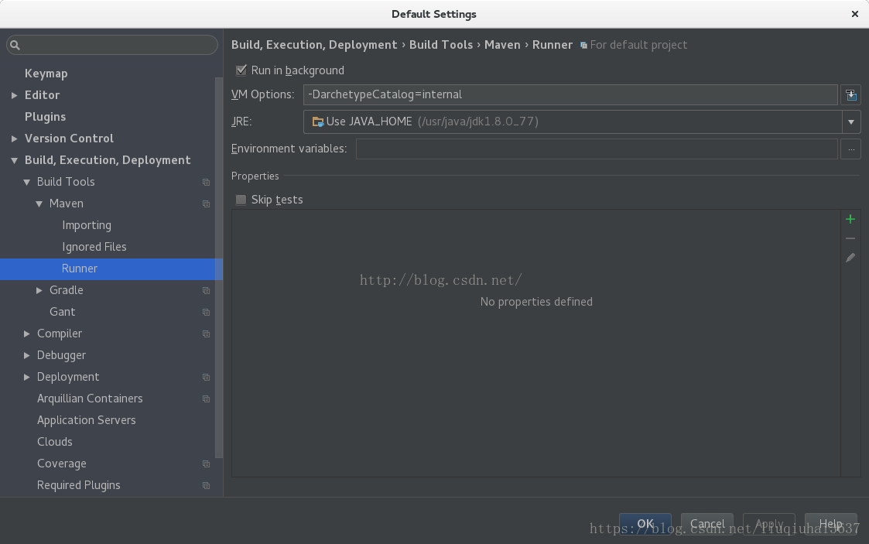Toggle the Run in background checkbox

[x=241, y=70]
